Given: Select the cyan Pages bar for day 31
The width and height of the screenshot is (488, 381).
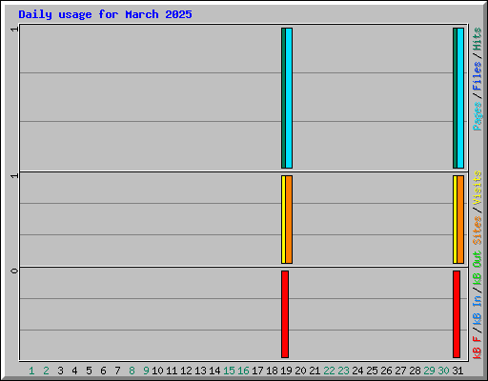Looking at the screenshot, I should [460, 98].
